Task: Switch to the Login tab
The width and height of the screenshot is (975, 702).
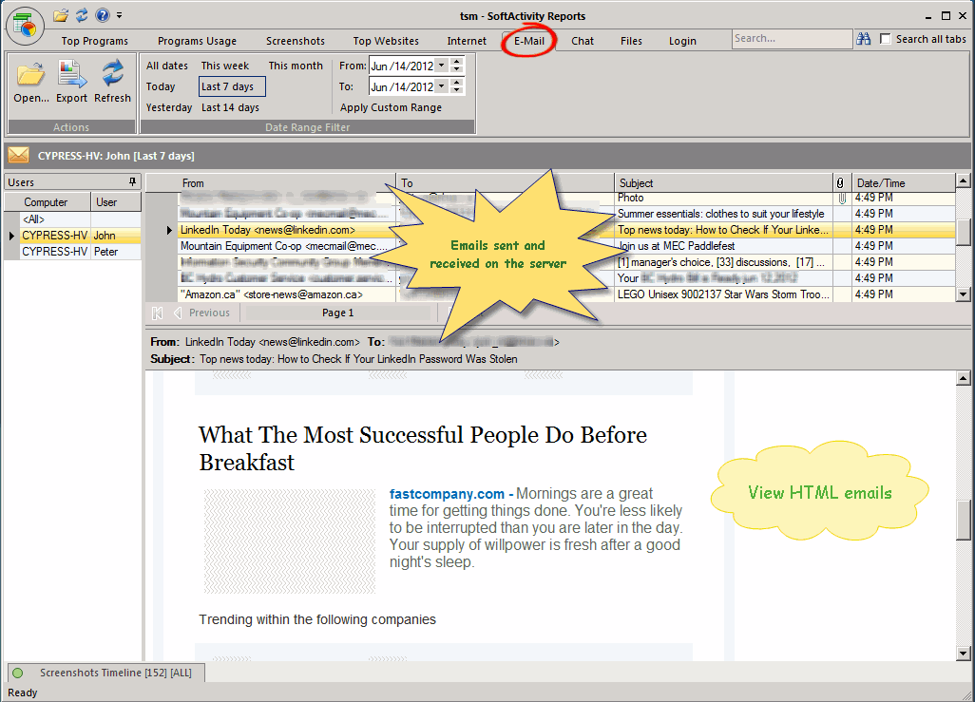Action: pyautogui.click(x=682, y=41)
